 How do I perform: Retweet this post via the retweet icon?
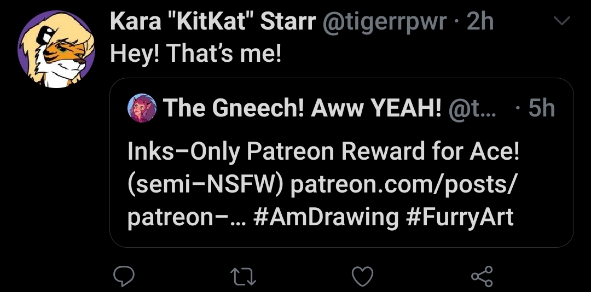[x=243, y=276]
